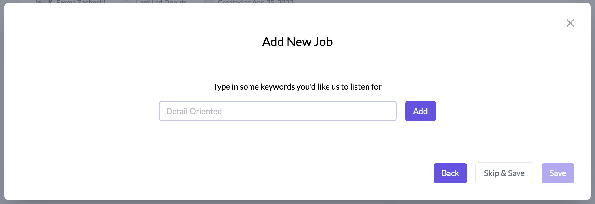The image size is (595, 204).
Task: Skip keywords using Skip & Save
Action: [x=504, y=173]
